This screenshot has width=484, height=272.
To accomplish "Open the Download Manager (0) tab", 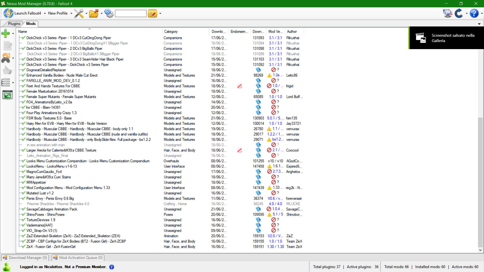I will pos(25,258).
